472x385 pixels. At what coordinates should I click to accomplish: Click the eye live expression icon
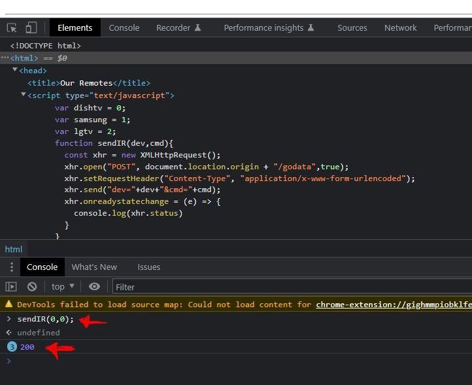click(x=94, y=286)
